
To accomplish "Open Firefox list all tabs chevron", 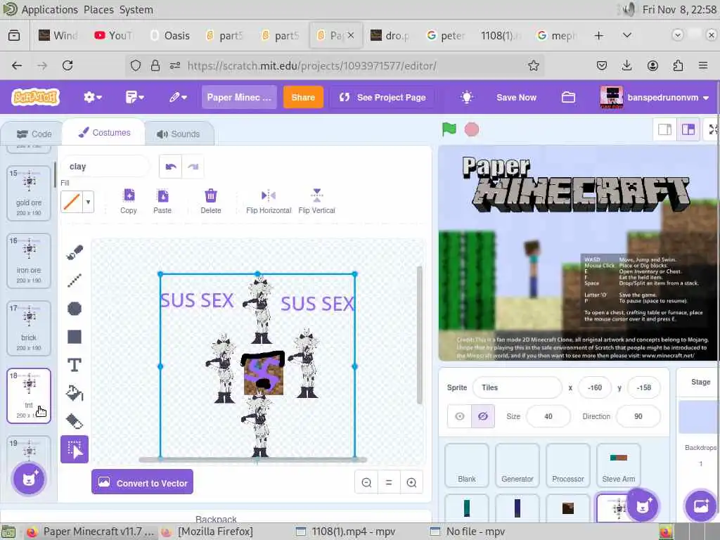I will (626, 35).
